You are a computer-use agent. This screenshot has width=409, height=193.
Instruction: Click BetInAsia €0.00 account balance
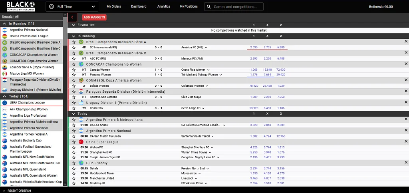pos(381,7)
